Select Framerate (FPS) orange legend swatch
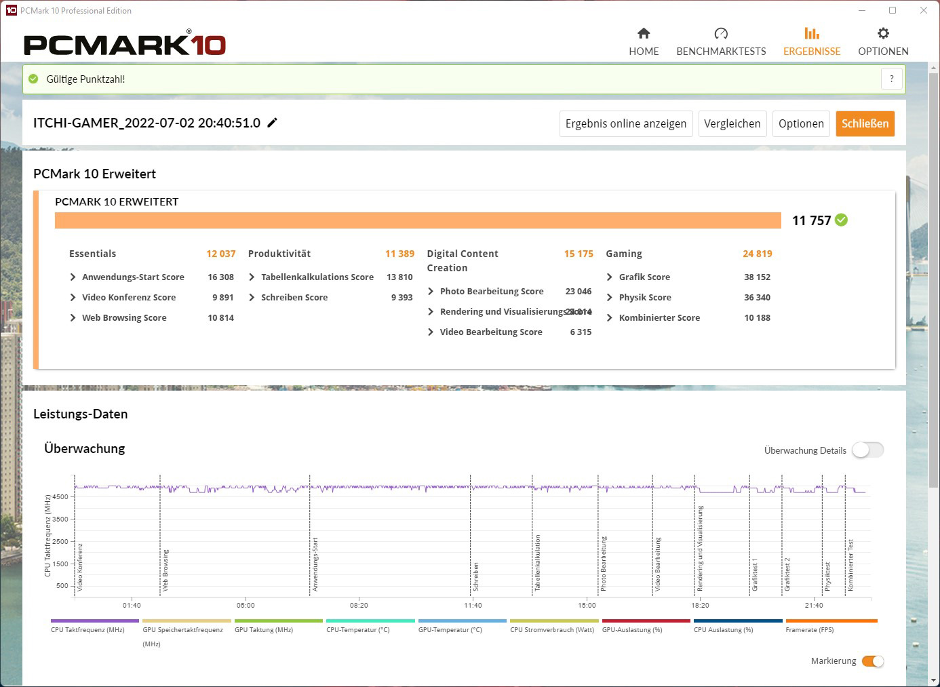 point(831,621)
